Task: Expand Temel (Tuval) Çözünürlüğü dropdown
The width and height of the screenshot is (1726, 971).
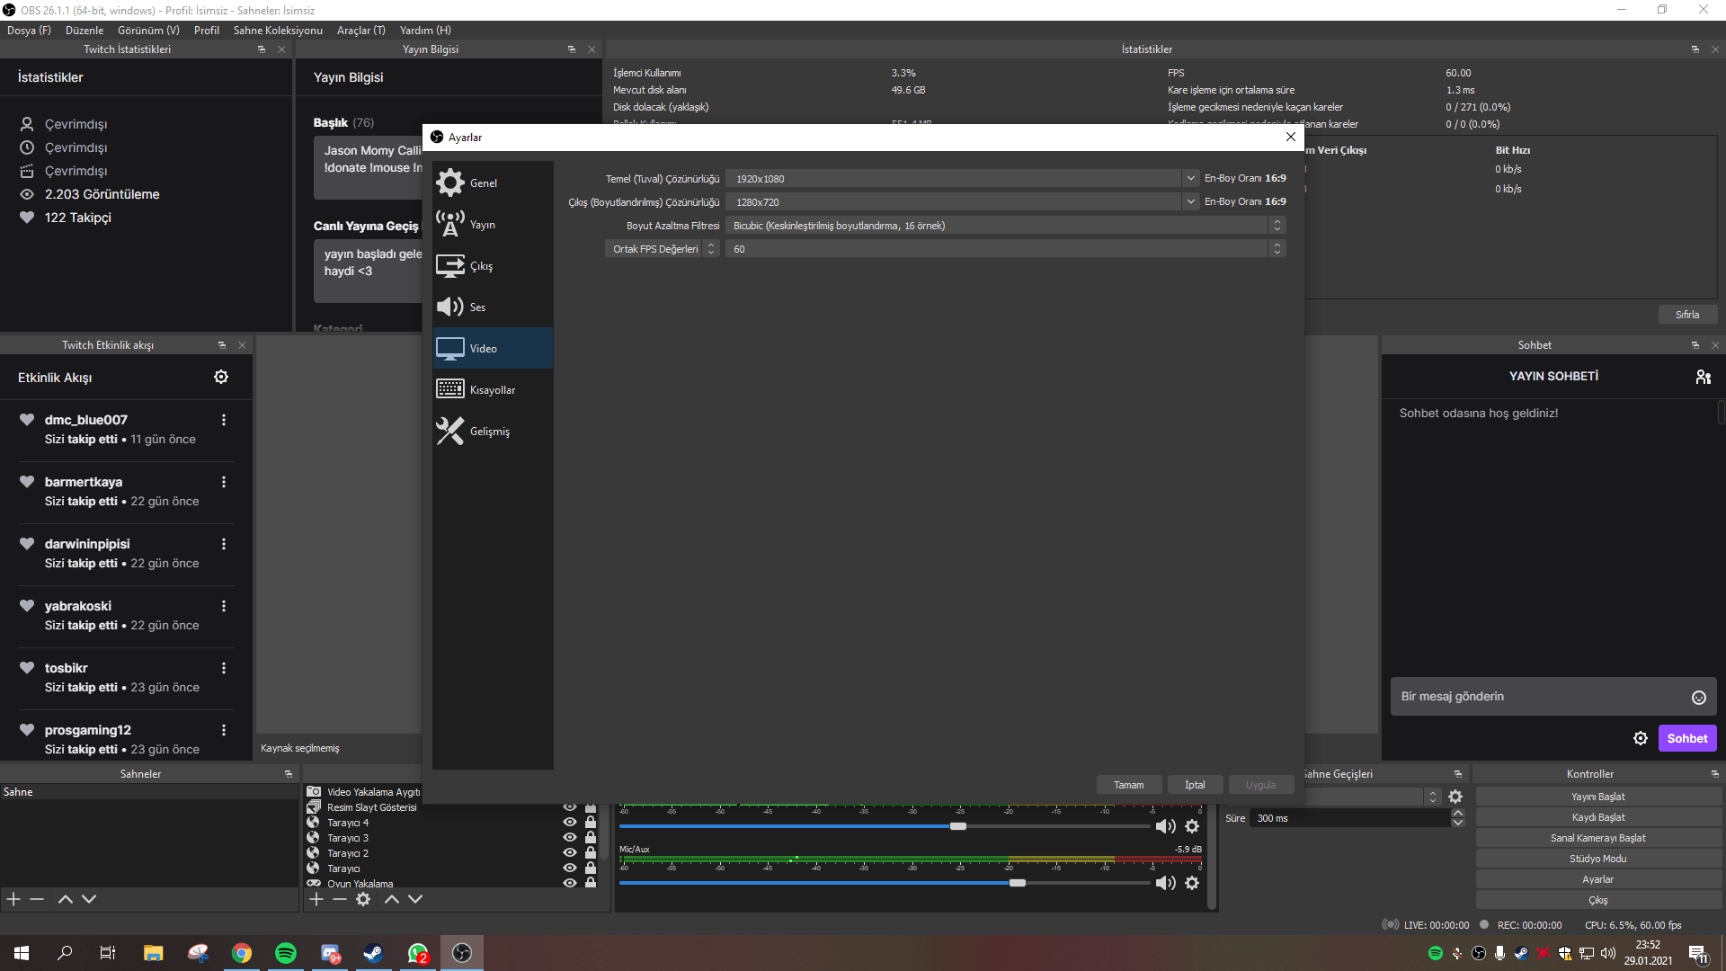Action: click(x=1191, y=178)
